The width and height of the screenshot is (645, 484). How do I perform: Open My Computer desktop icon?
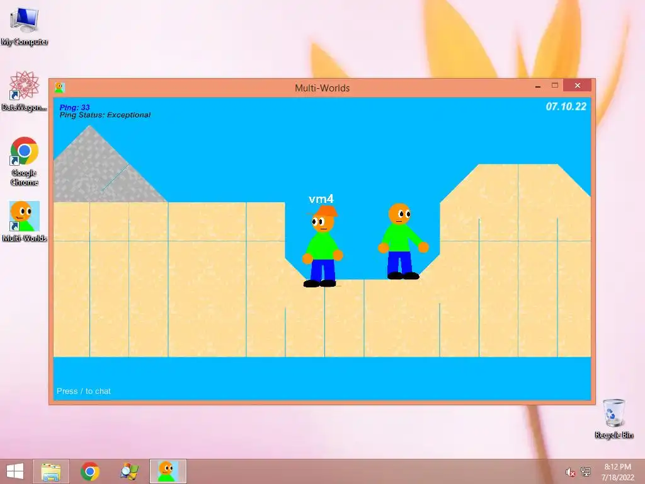point(25,25)
